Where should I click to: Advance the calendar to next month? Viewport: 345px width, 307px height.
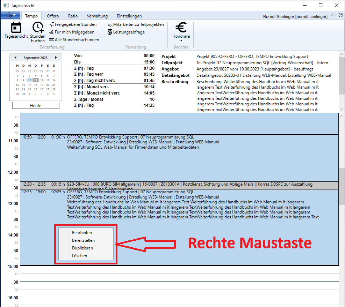56,58
